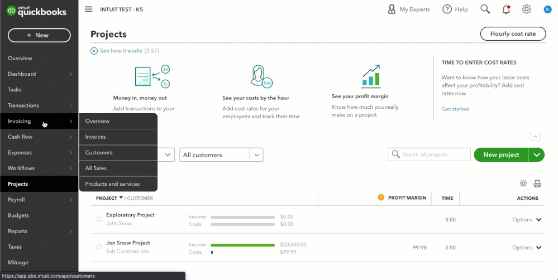Click the search magnifier in header
The image size is (558, 280).
pos(485,9)
